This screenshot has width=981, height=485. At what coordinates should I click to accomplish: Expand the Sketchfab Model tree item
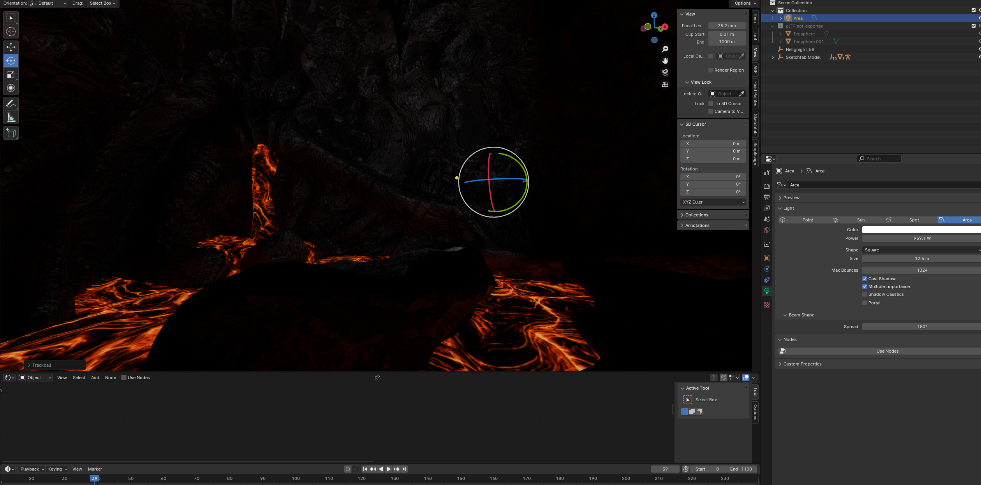point(773,57)
